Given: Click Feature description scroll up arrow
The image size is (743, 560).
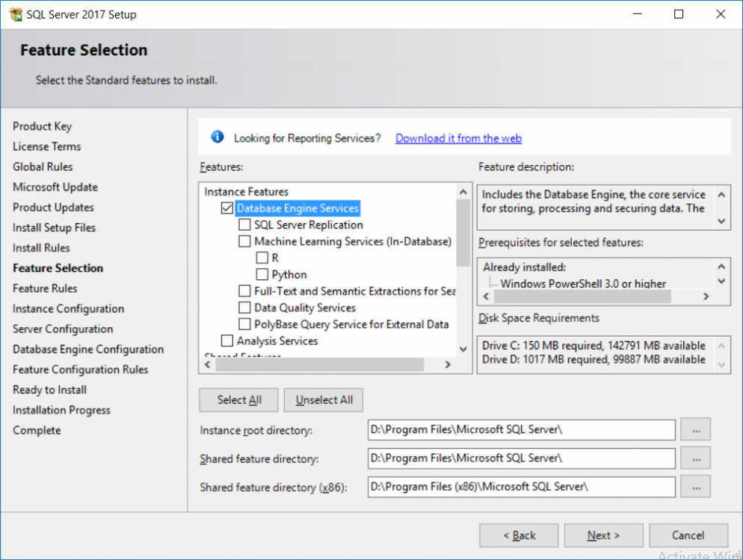Looking at the screenshot, I should pos(721,195).
